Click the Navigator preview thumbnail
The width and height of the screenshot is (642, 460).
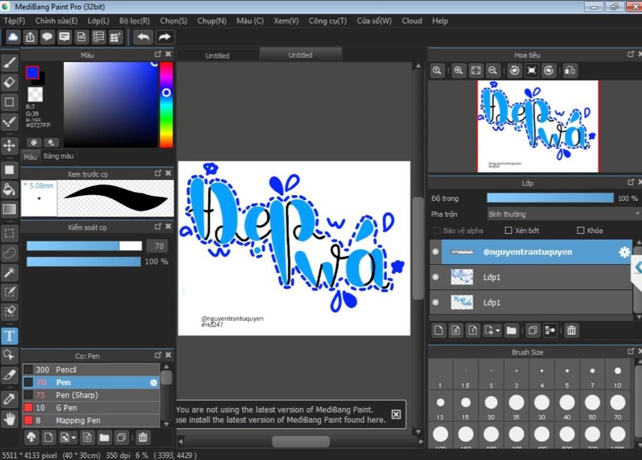537,126
